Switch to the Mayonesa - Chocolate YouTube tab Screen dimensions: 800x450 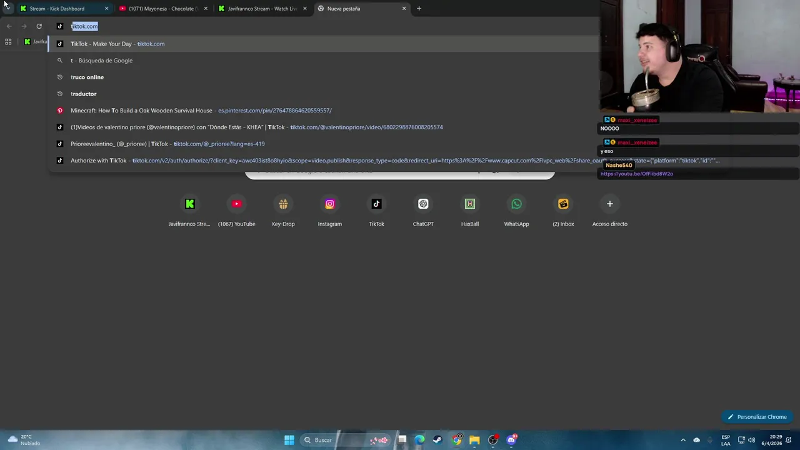coord(162,9)
